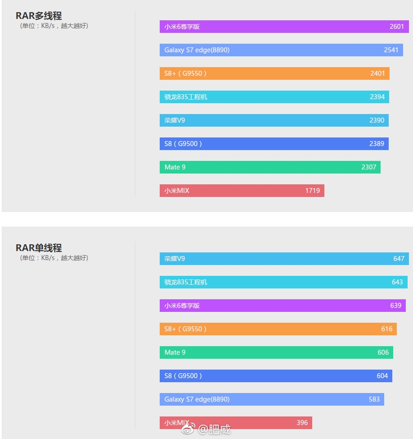Click the RAR多线程 chart title
413x439 pixels.
coord(39,16)
